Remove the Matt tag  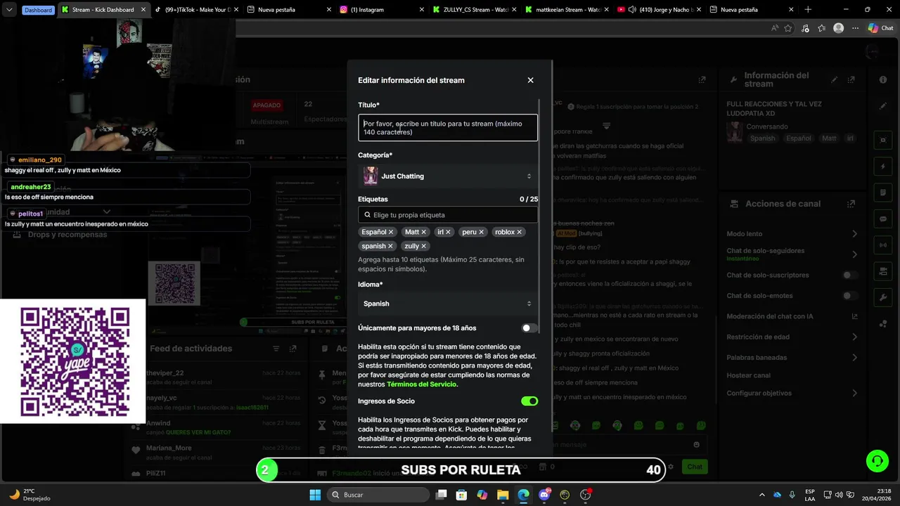point(424,232)
